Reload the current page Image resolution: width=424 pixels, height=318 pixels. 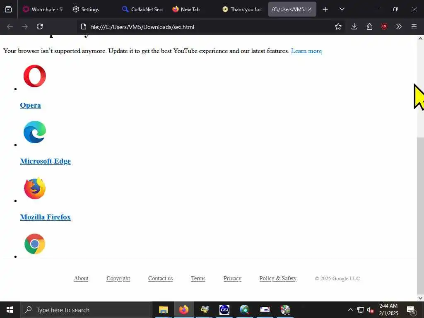tap(40, 26)
